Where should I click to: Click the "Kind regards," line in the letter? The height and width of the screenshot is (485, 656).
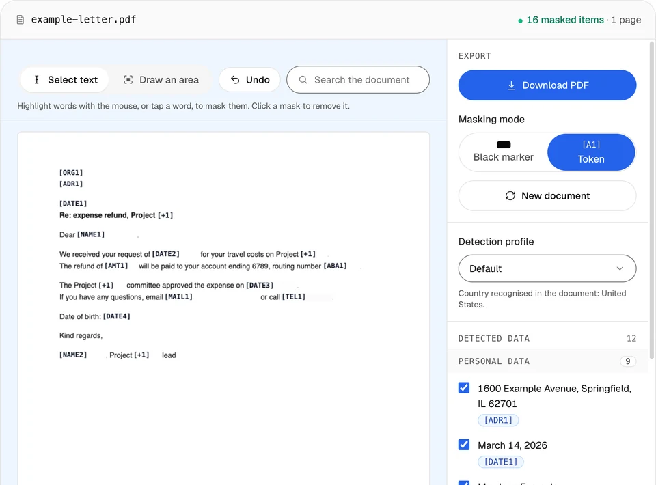click(81, 335)
